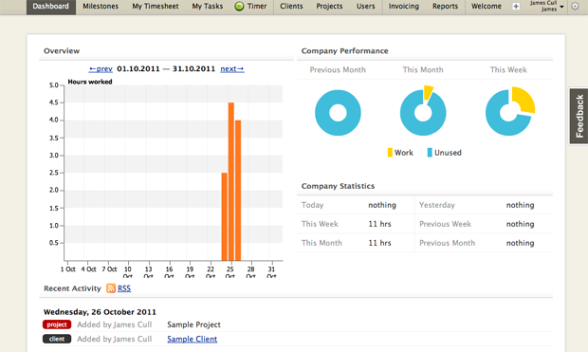This screenshot has width=588, height=352.
Task: Click Added by James Cull on client row
Action: click(115, 339)
